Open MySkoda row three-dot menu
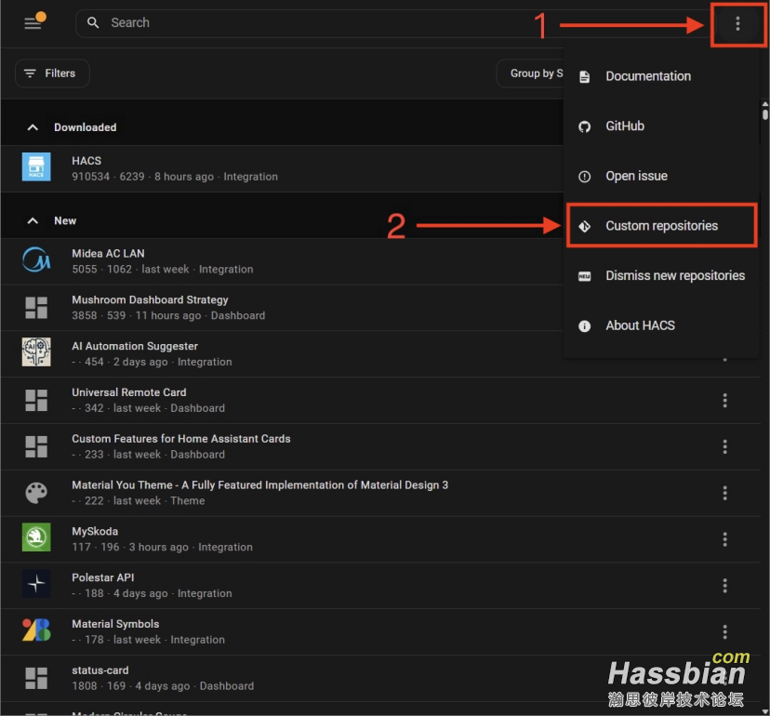Viewport: 770px width, 716px height. (x=724, y=539)
